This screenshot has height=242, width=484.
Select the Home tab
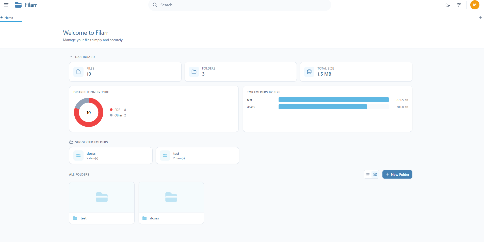[x=9, y=18]
